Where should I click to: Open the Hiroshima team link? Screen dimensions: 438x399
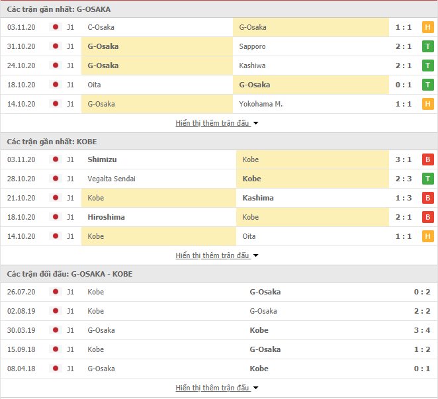(x=106, y=217)
